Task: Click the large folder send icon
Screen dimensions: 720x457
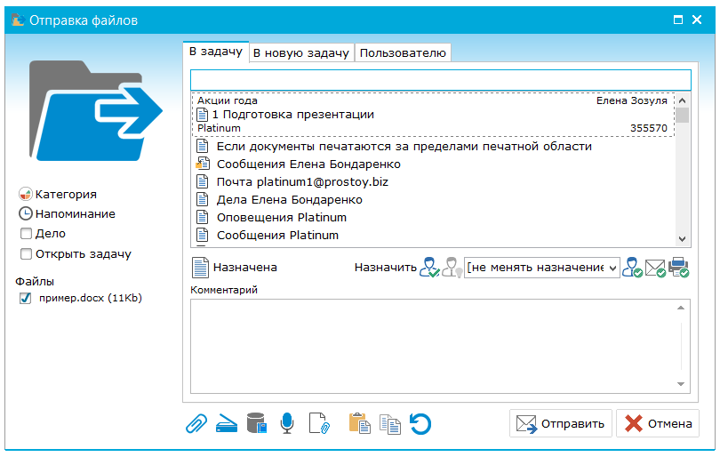Action: 95,110
